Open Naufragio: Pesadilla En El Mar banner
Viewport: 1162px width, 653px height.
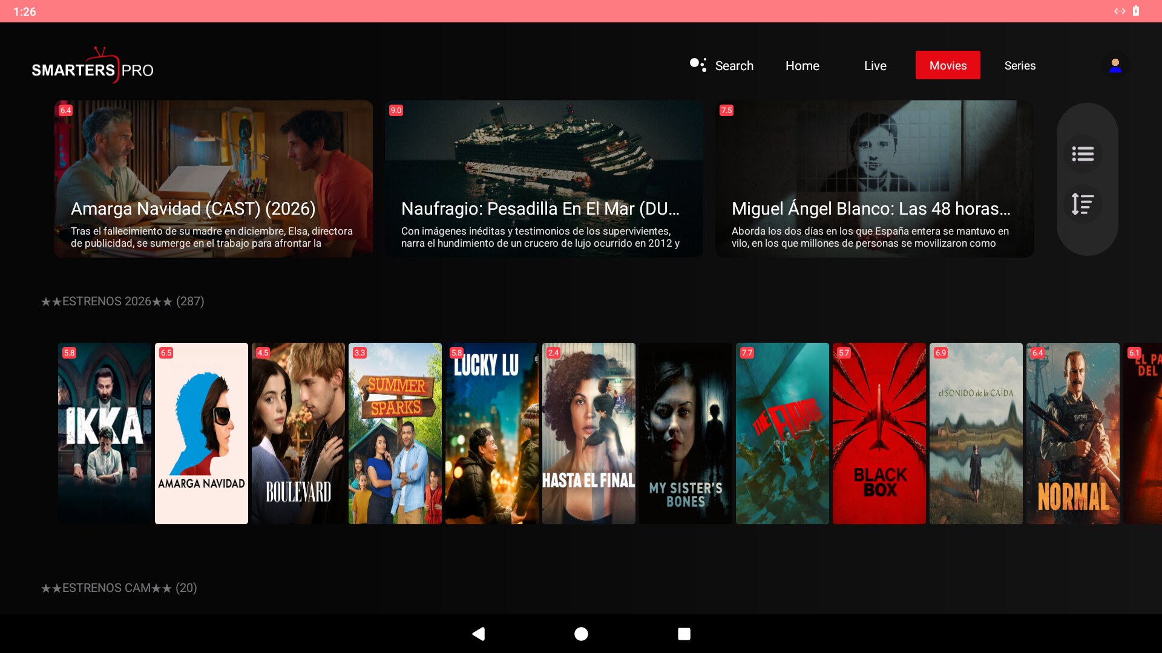tap(544, 179)
